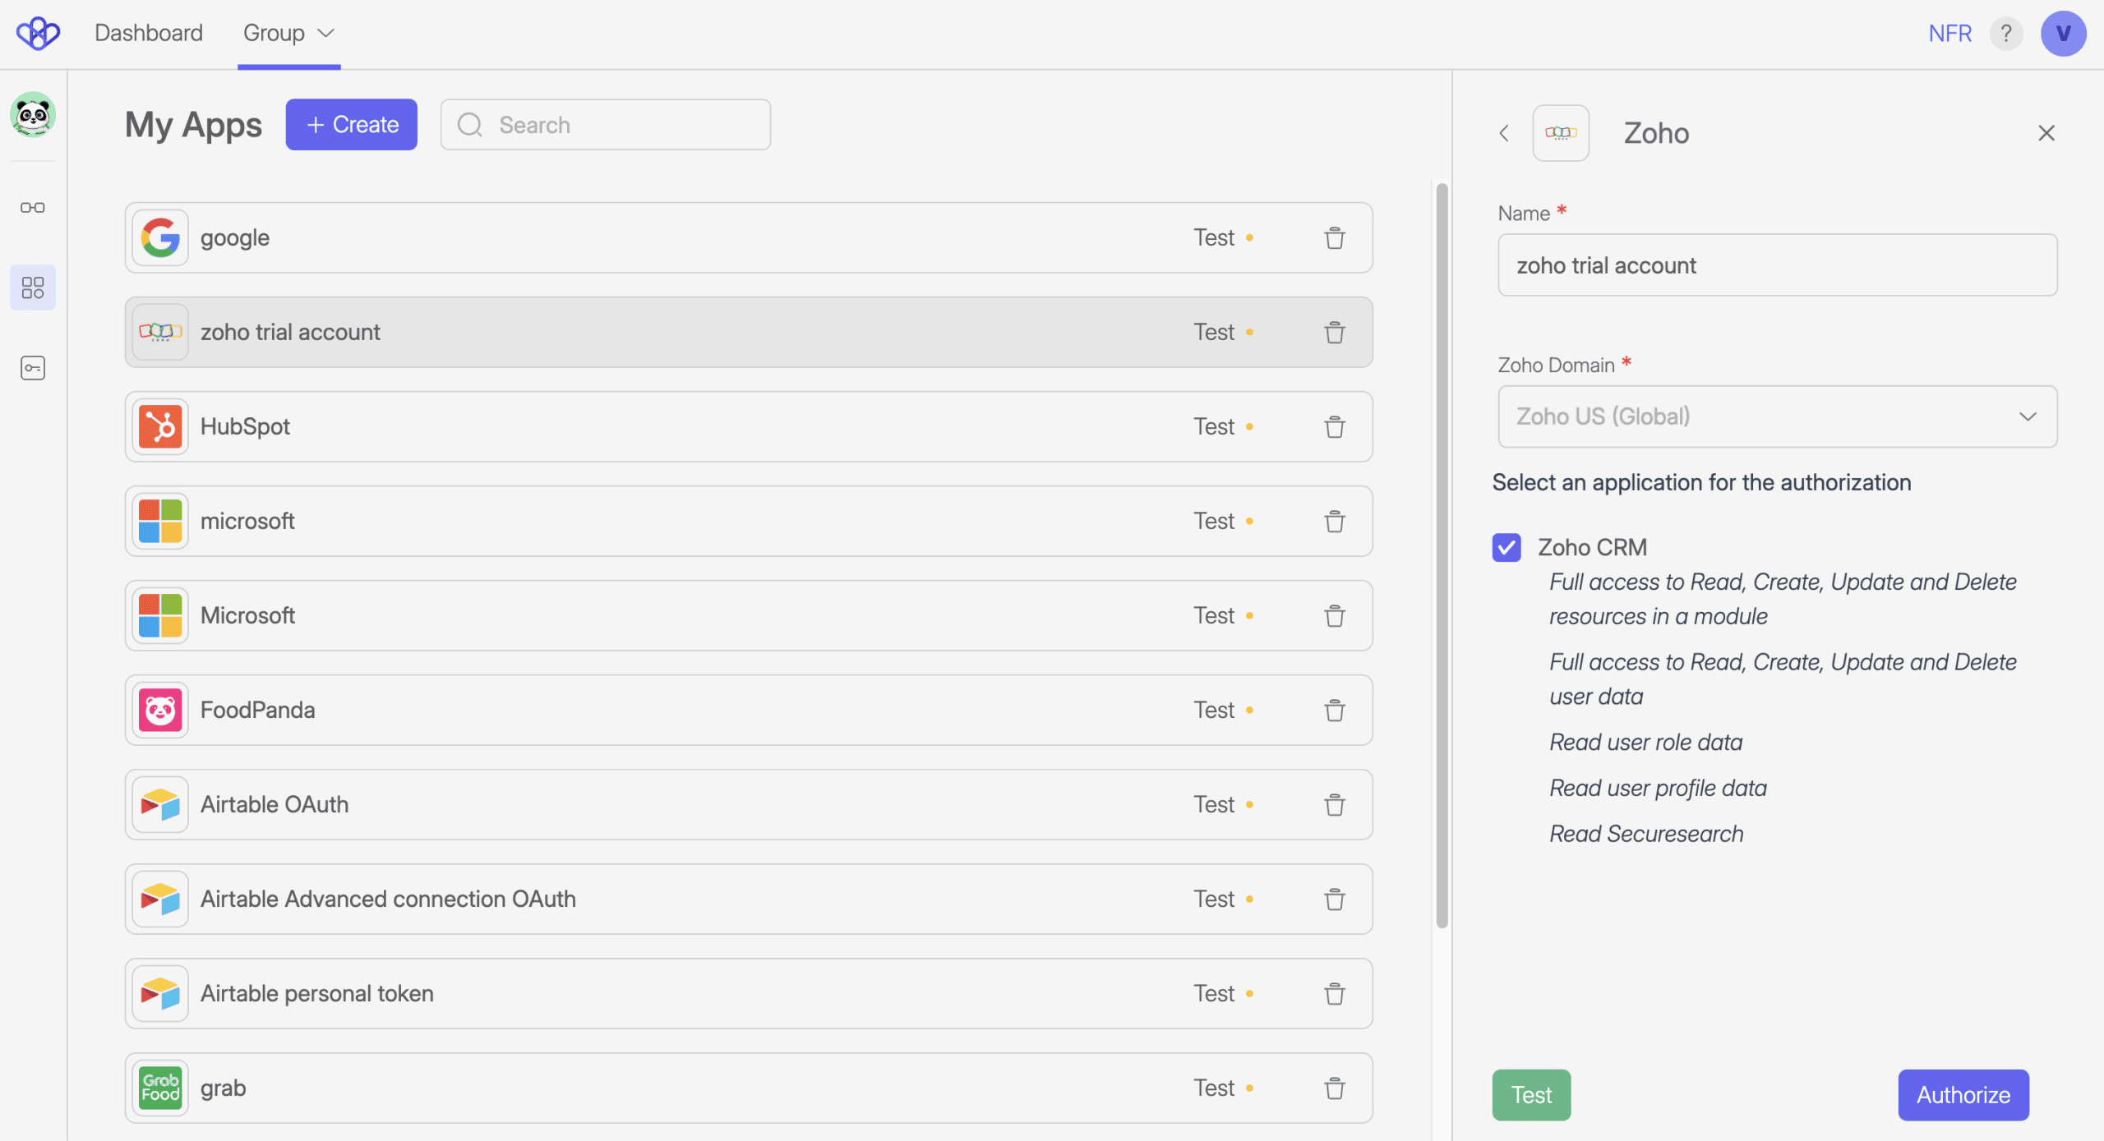Delete the zoho trial account app

point(1335,333)
